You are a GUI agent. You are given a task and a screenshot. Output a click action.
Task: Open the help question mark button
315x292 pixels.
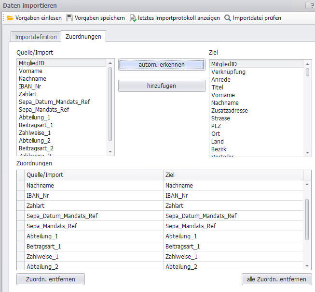point(311,6)
